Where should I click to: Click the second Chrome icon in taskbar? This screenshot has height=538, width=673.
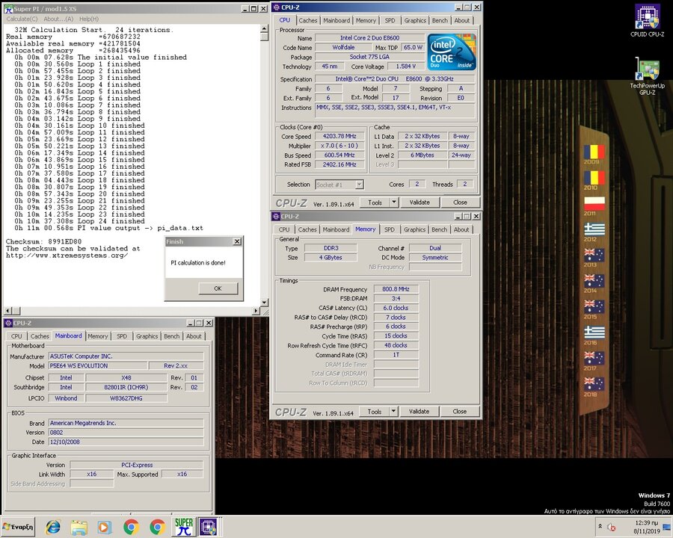pos(158,527)
